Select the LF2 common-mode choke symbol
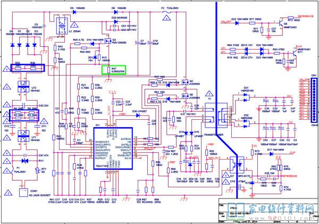This screenshot has width=319, height=224. (x=23, y=87)
